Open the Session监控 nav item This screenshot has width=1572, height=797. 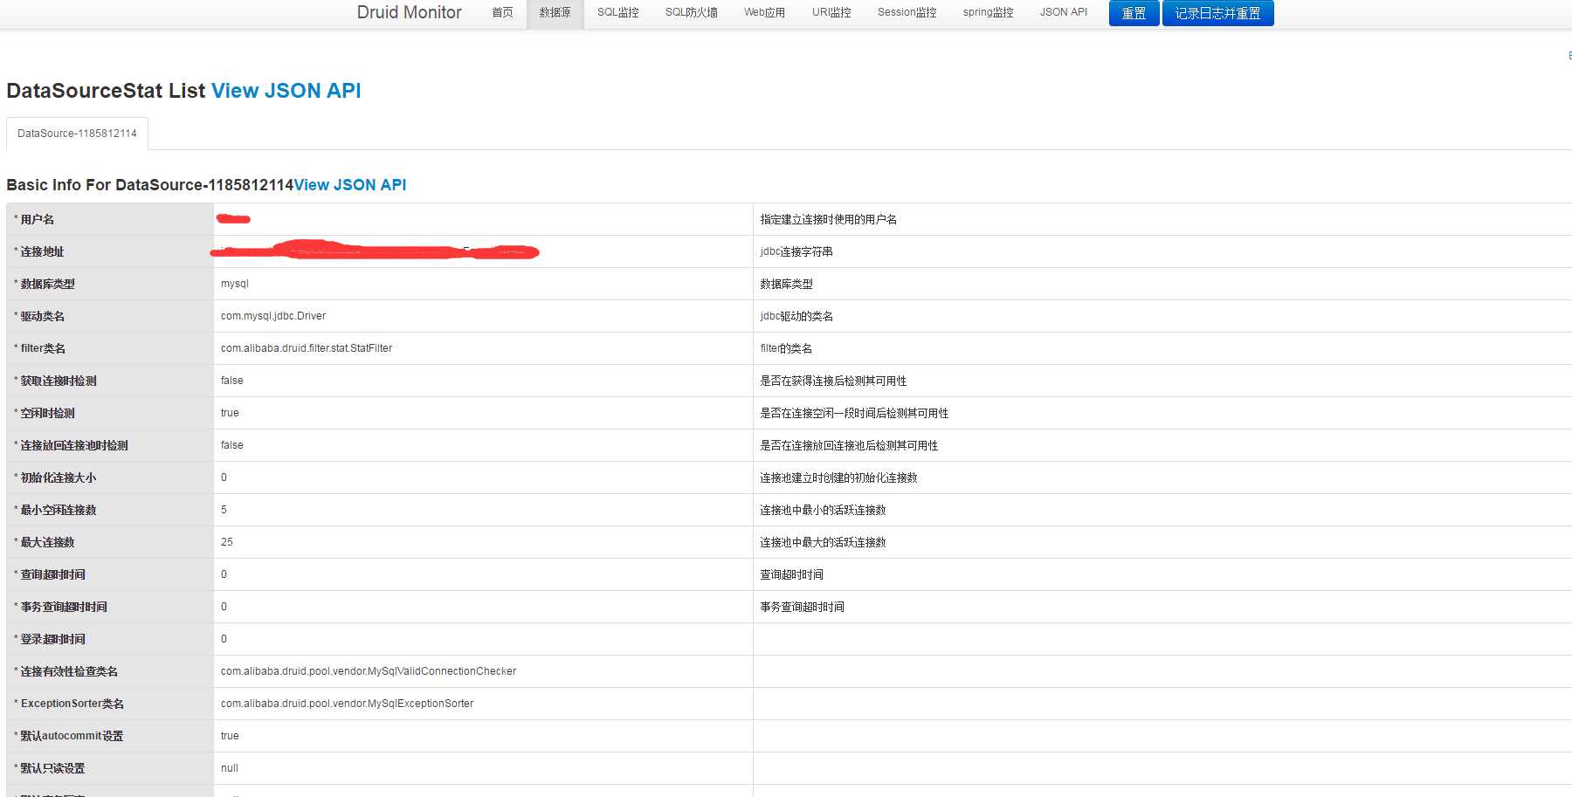(x=907, y=12)
